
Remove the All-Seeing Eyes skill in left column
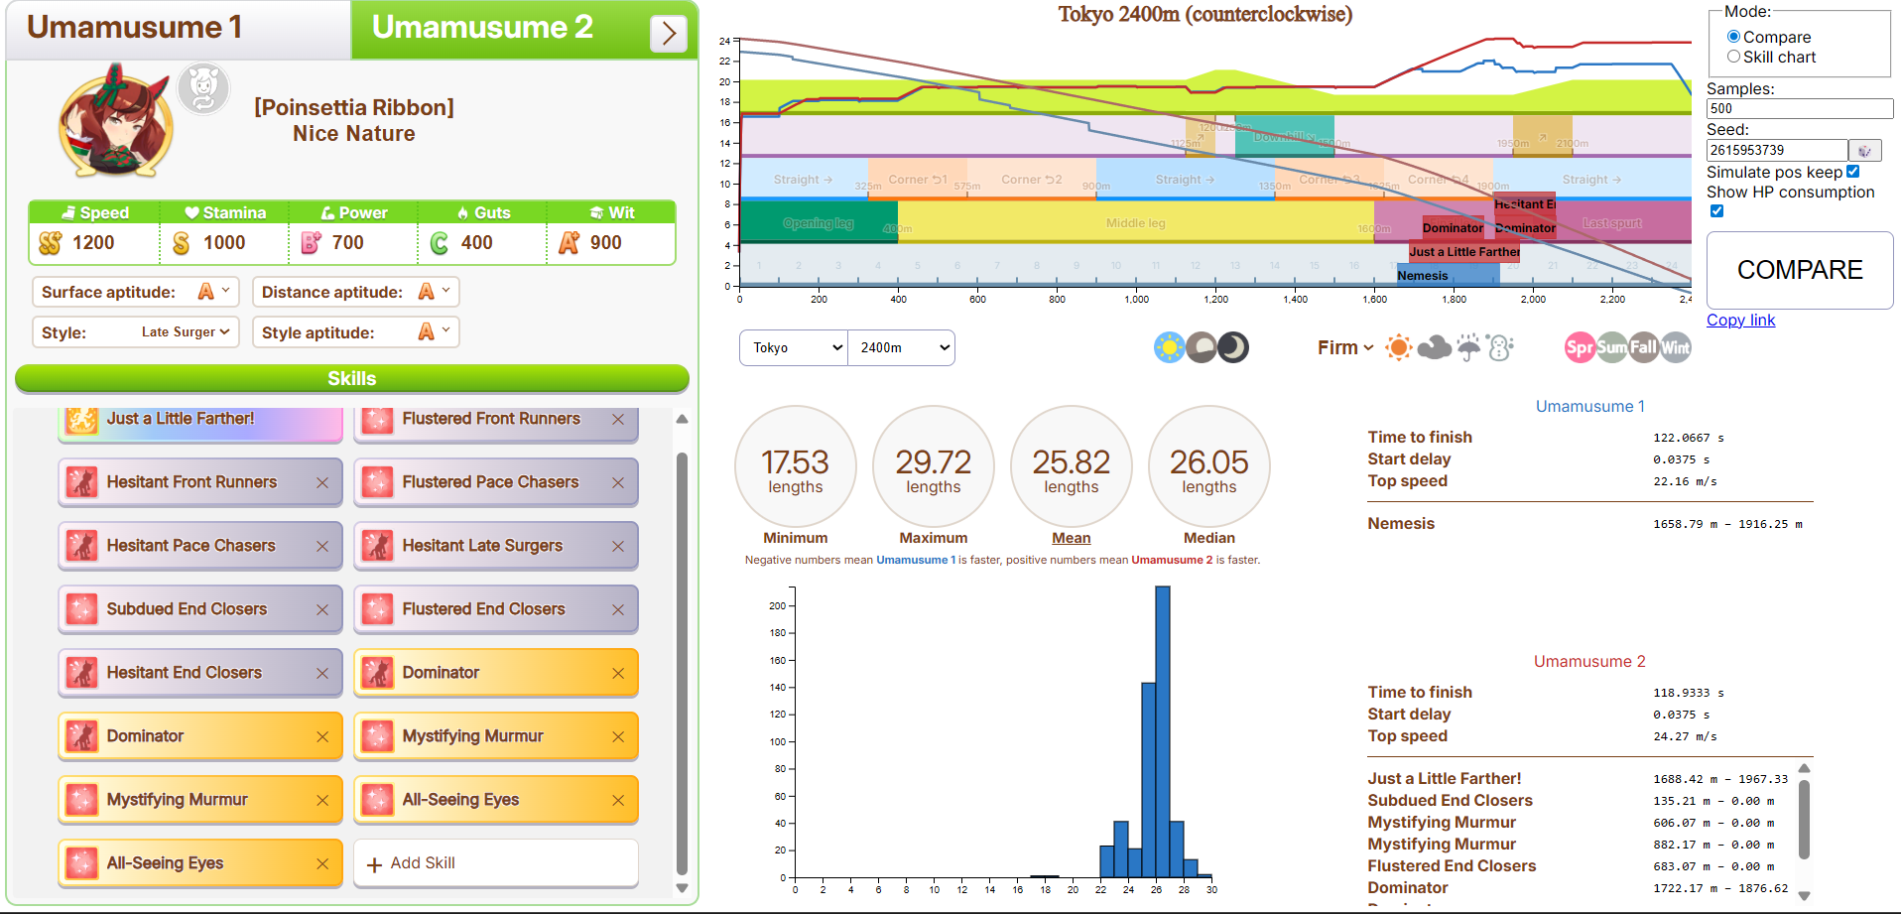coord(322,864)
